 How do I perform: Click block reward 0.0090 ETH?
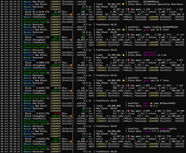coord(43,62)
